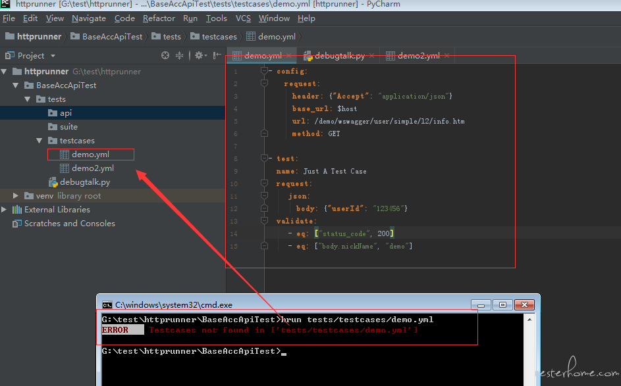Viewport: 621px width, 386px height.
Task: Open the Project view dropdown arrow
Action: tap(53, 56)
